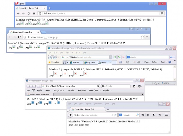Click the heart bookmark icon in Opera
The width and height of the screenshot is (183, 136).
point(162,13)
